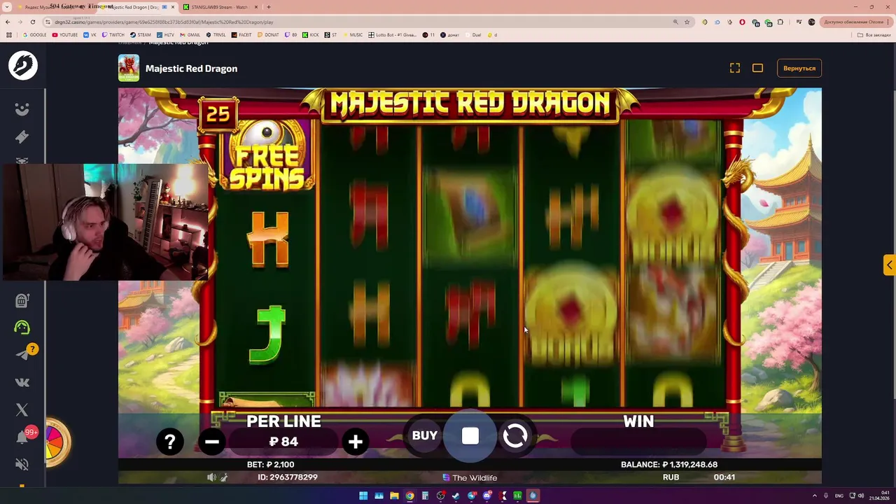Toggle autoplay with the circular arrows
Screen dimensions: 896x504
pyautogui.click(x=515, y=436)
